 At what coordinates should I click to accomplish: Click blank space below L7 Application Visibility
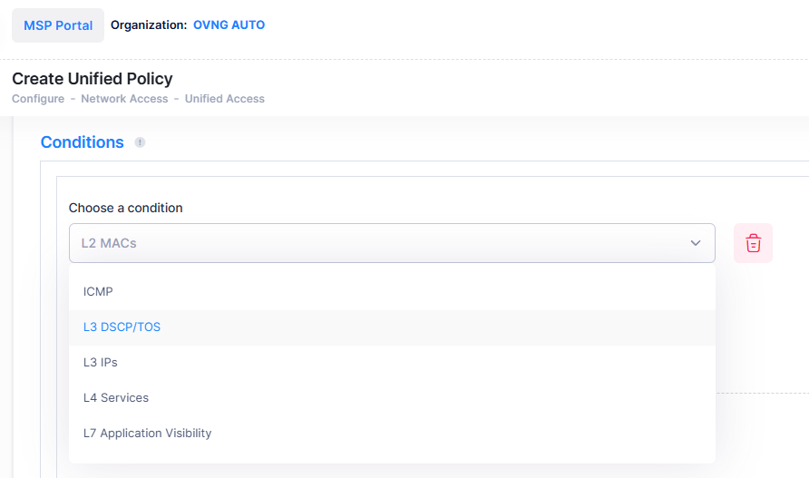click(x=390, y=455)
